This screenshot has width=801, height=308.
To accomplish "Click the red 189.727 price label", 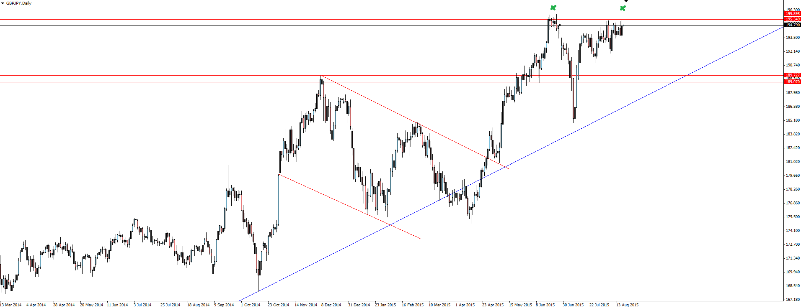I will 792,75.
